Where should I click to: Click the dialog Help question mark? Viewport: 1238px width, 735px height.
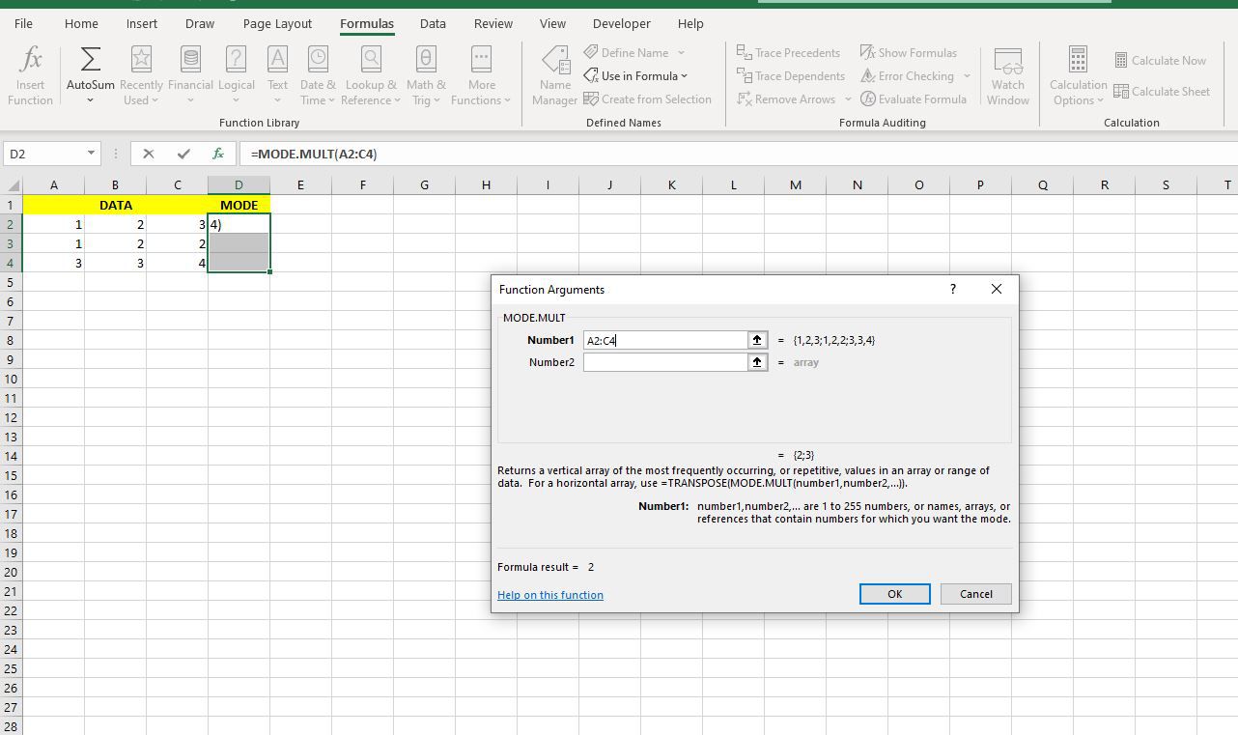952,289
